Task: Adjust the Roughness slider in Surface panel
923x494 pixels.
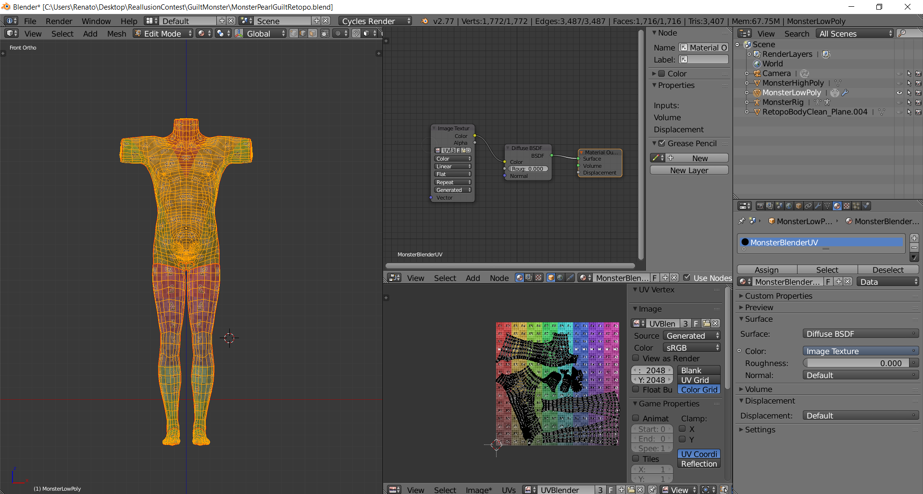Action: point(856,363)
